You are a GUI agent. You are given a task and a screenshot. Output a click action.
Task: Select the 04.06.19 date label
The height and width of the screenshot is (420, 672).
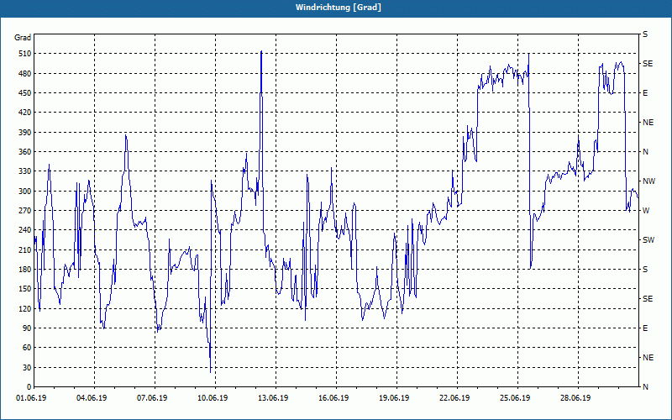click(x=92, y=398)
